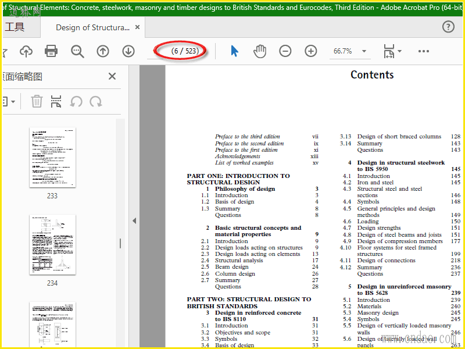Click the 66.7% zoom value field
465x349 pixels.
(x=342, y=51)
